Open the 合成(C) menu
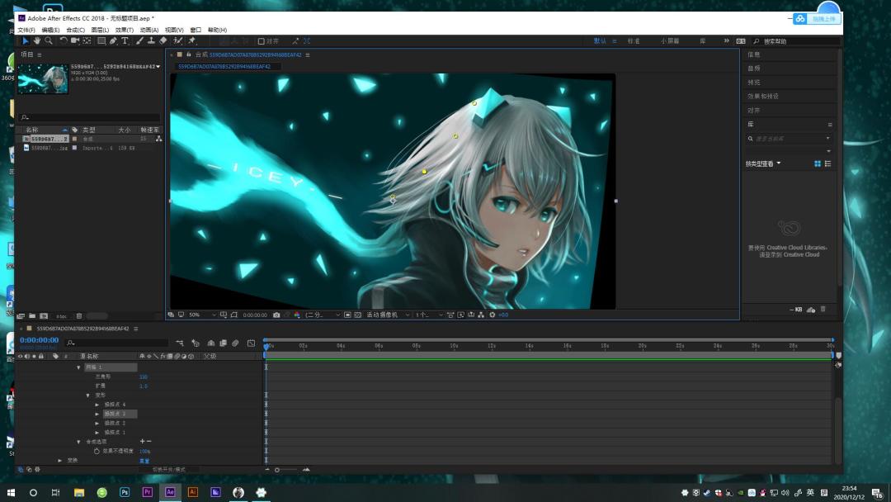This screenshot has height=502, width=891. click(x=76, y=30)
